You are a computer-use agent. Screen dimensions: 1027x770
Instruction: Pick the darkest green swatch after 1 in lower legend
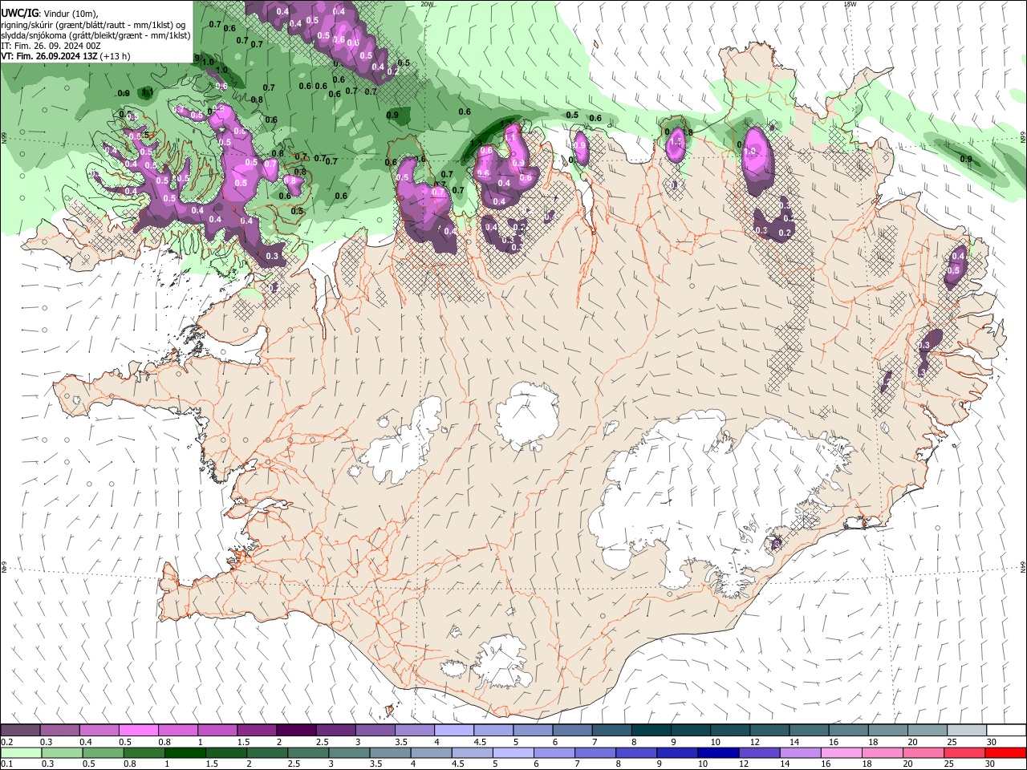185,752
